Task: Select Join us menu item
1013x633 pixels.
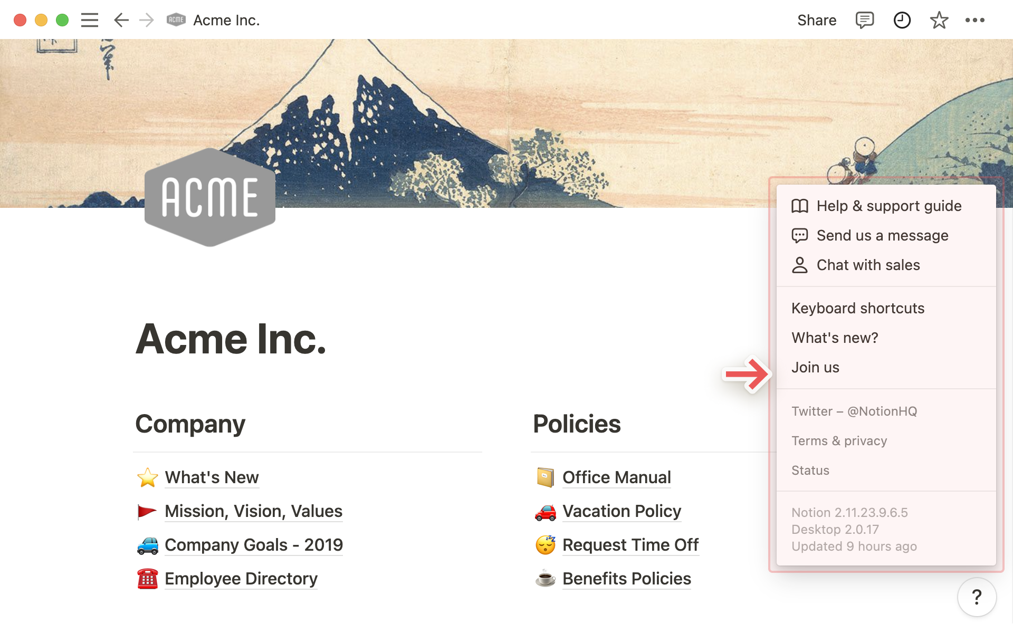Action: click(x=815, y=367)
